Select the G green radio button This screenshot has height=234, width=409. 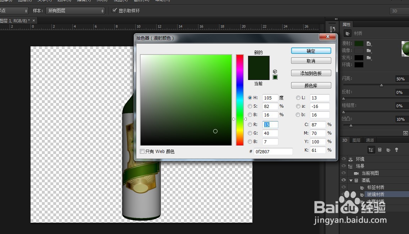coord(250,133)
